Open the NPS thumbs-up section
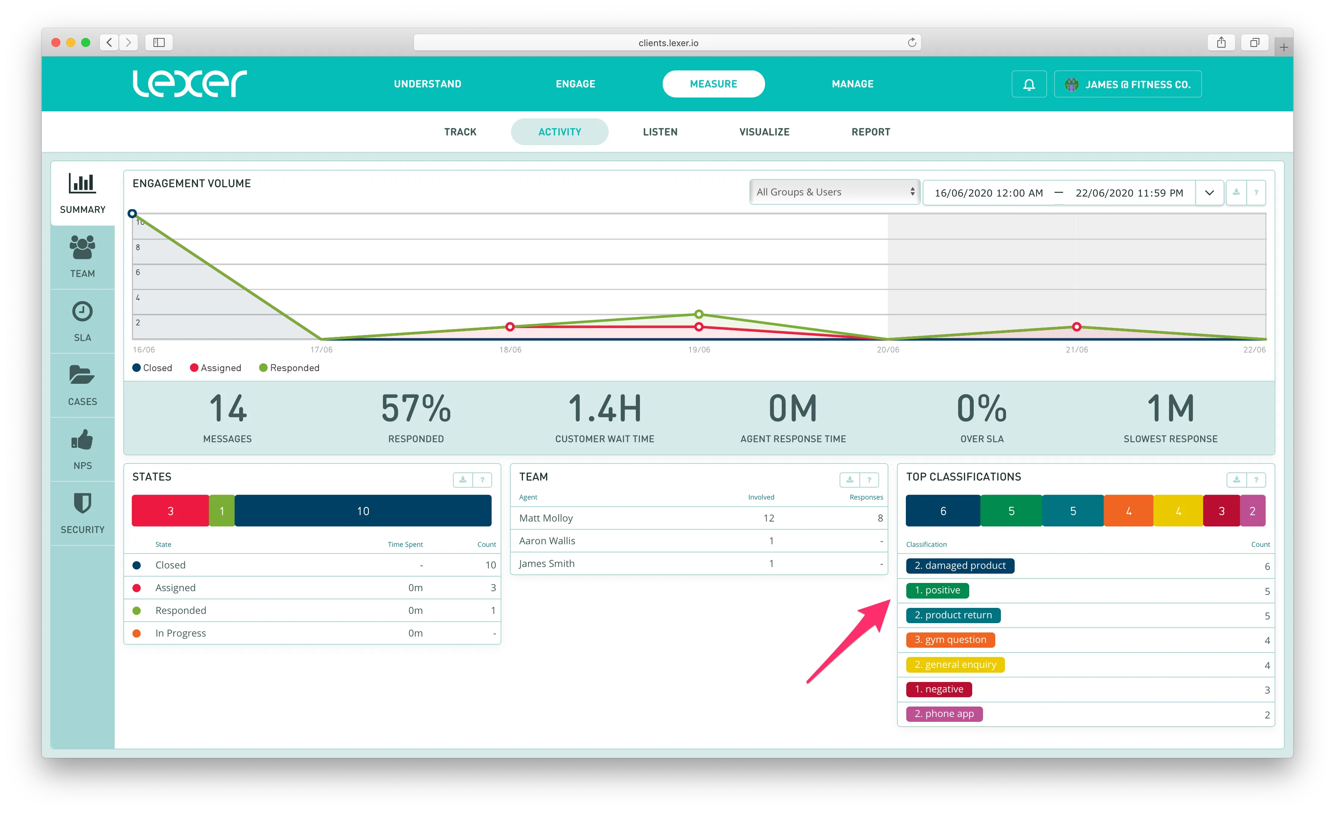The height and width of the screenshot is (813, 1335). (82, 449)
